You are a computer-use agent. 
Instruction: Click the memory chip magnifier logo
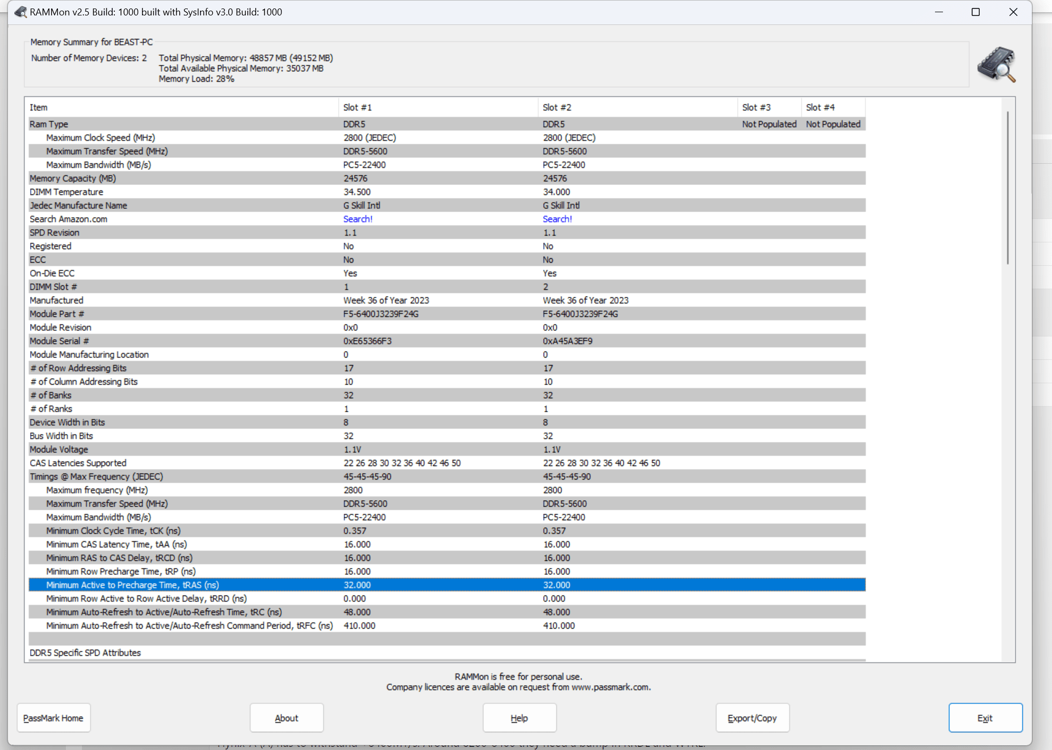[x=996, y=64]
